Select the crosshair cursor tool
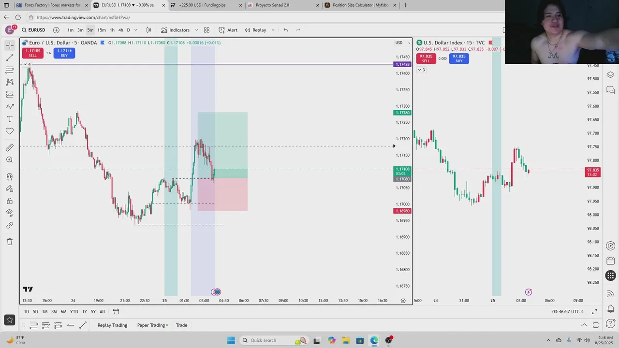The width and height of the screenshot is (619, 348). (x=10, y=45)
